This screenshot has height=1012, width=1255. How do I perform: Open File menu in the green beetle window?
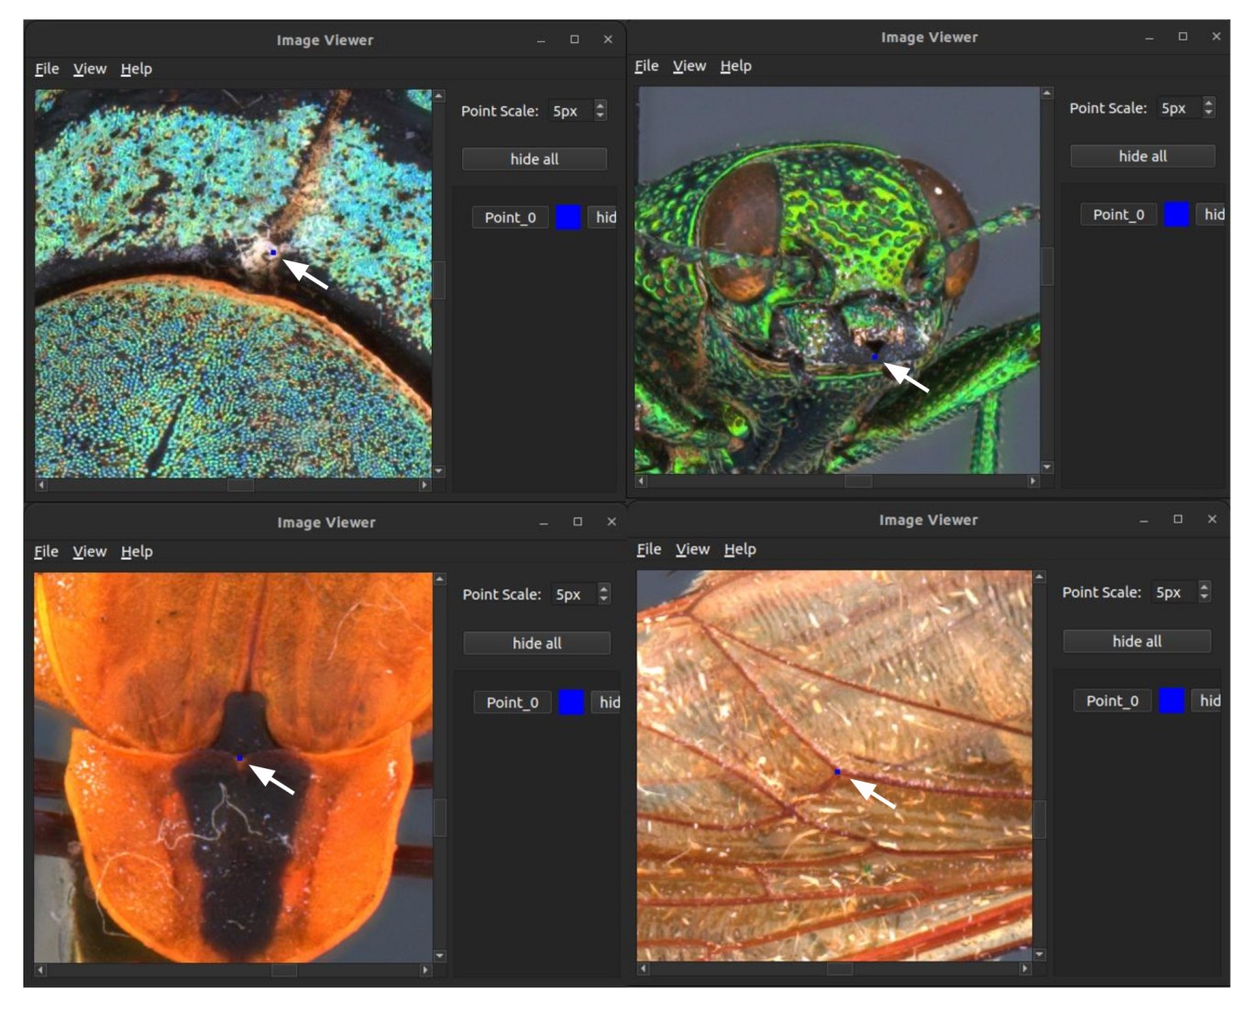click(x=646, y=66)
